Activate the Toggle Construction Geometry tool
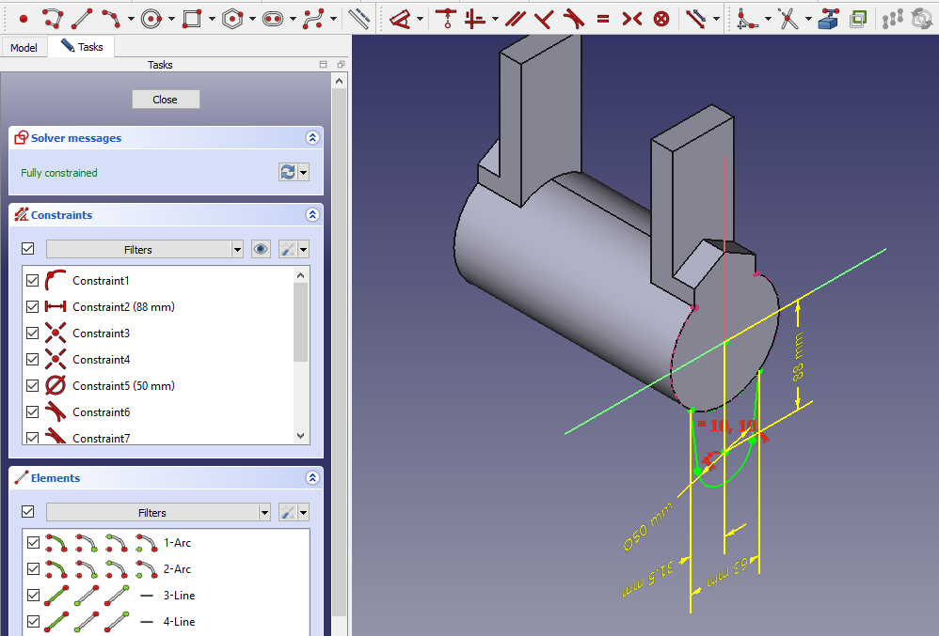939x636 pixels. pos(358,18)
